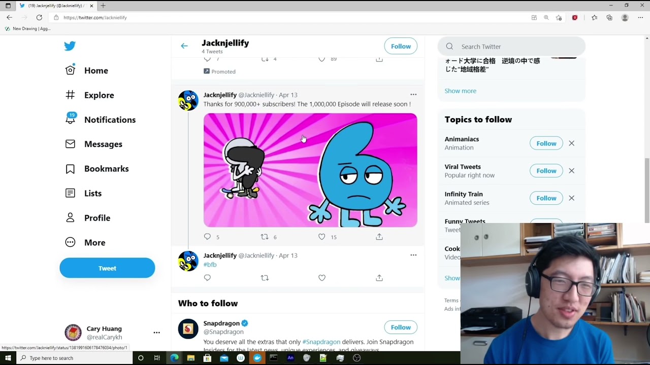Open the Jacknjellify profile name on #bfb tweet
Image resolution: width=650 pixels, height=365 pixels.
click(220, 255)
